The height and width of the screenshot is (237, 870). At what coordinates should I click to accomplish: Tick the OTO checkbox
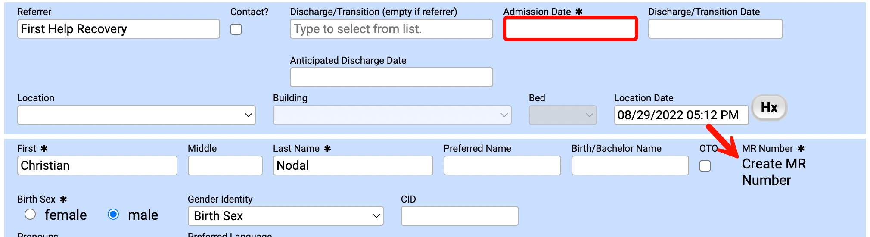point(705,166)
